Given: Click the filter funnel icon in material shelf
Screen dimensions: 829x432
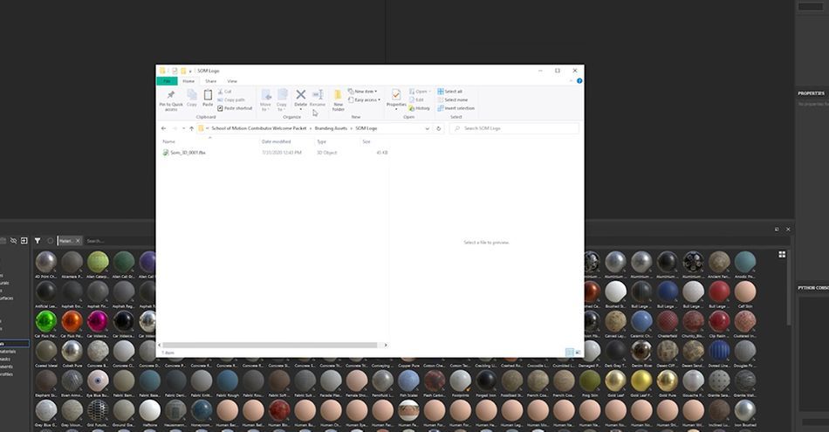Looking at the screenshot, I should [x=38, y=241].
